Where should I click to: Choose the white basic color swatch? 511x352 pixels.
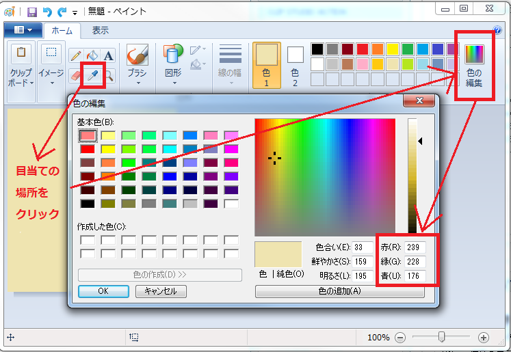click(x=231, y=203)
